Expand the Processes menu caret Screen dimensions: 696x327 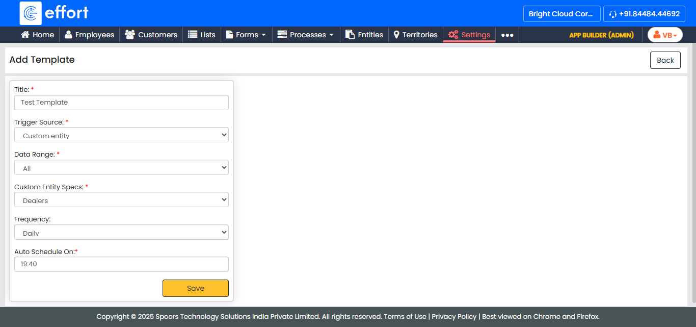point(331,35)
